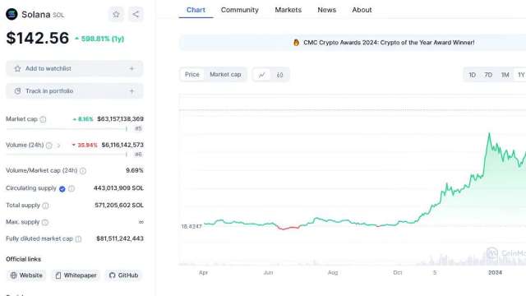
Task: Expand the Track in portfolio plus
Action: point(131,91)
